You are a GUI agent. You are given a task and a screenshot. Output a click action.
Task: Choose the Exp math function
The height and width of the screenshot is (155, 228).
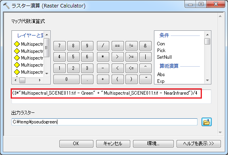(161, 81)
